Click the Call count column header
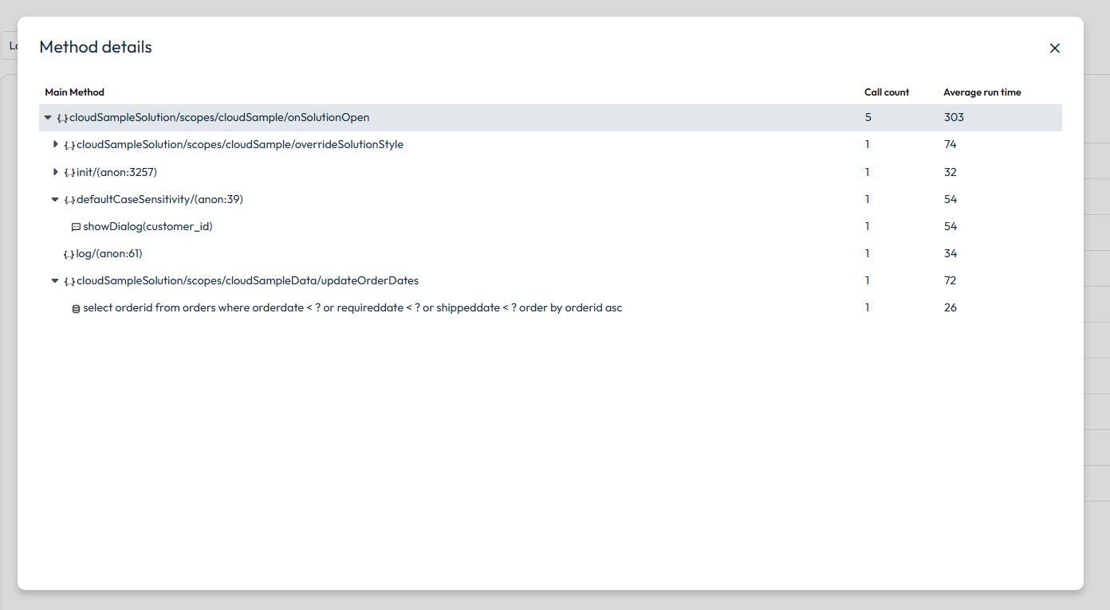This screenshot has height=610, width=1110. tap(886, 92)
